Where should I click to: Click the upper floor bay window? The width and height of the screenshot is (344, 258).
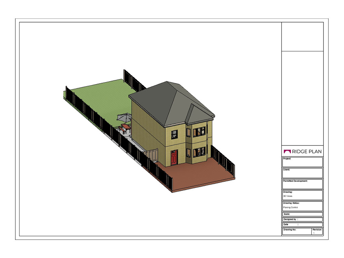tap(199, 131)
